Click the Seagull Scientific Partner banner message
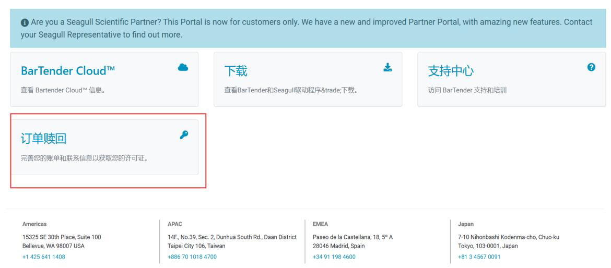 (307, 28)
